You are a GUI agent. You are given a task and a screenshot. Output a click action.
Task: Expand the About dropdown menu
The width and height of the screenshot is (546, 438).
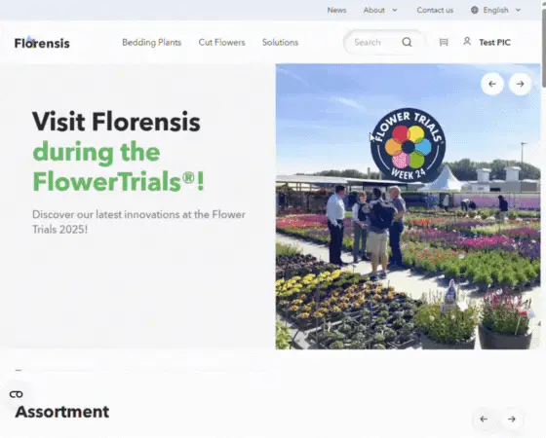(x=380, y=10)
